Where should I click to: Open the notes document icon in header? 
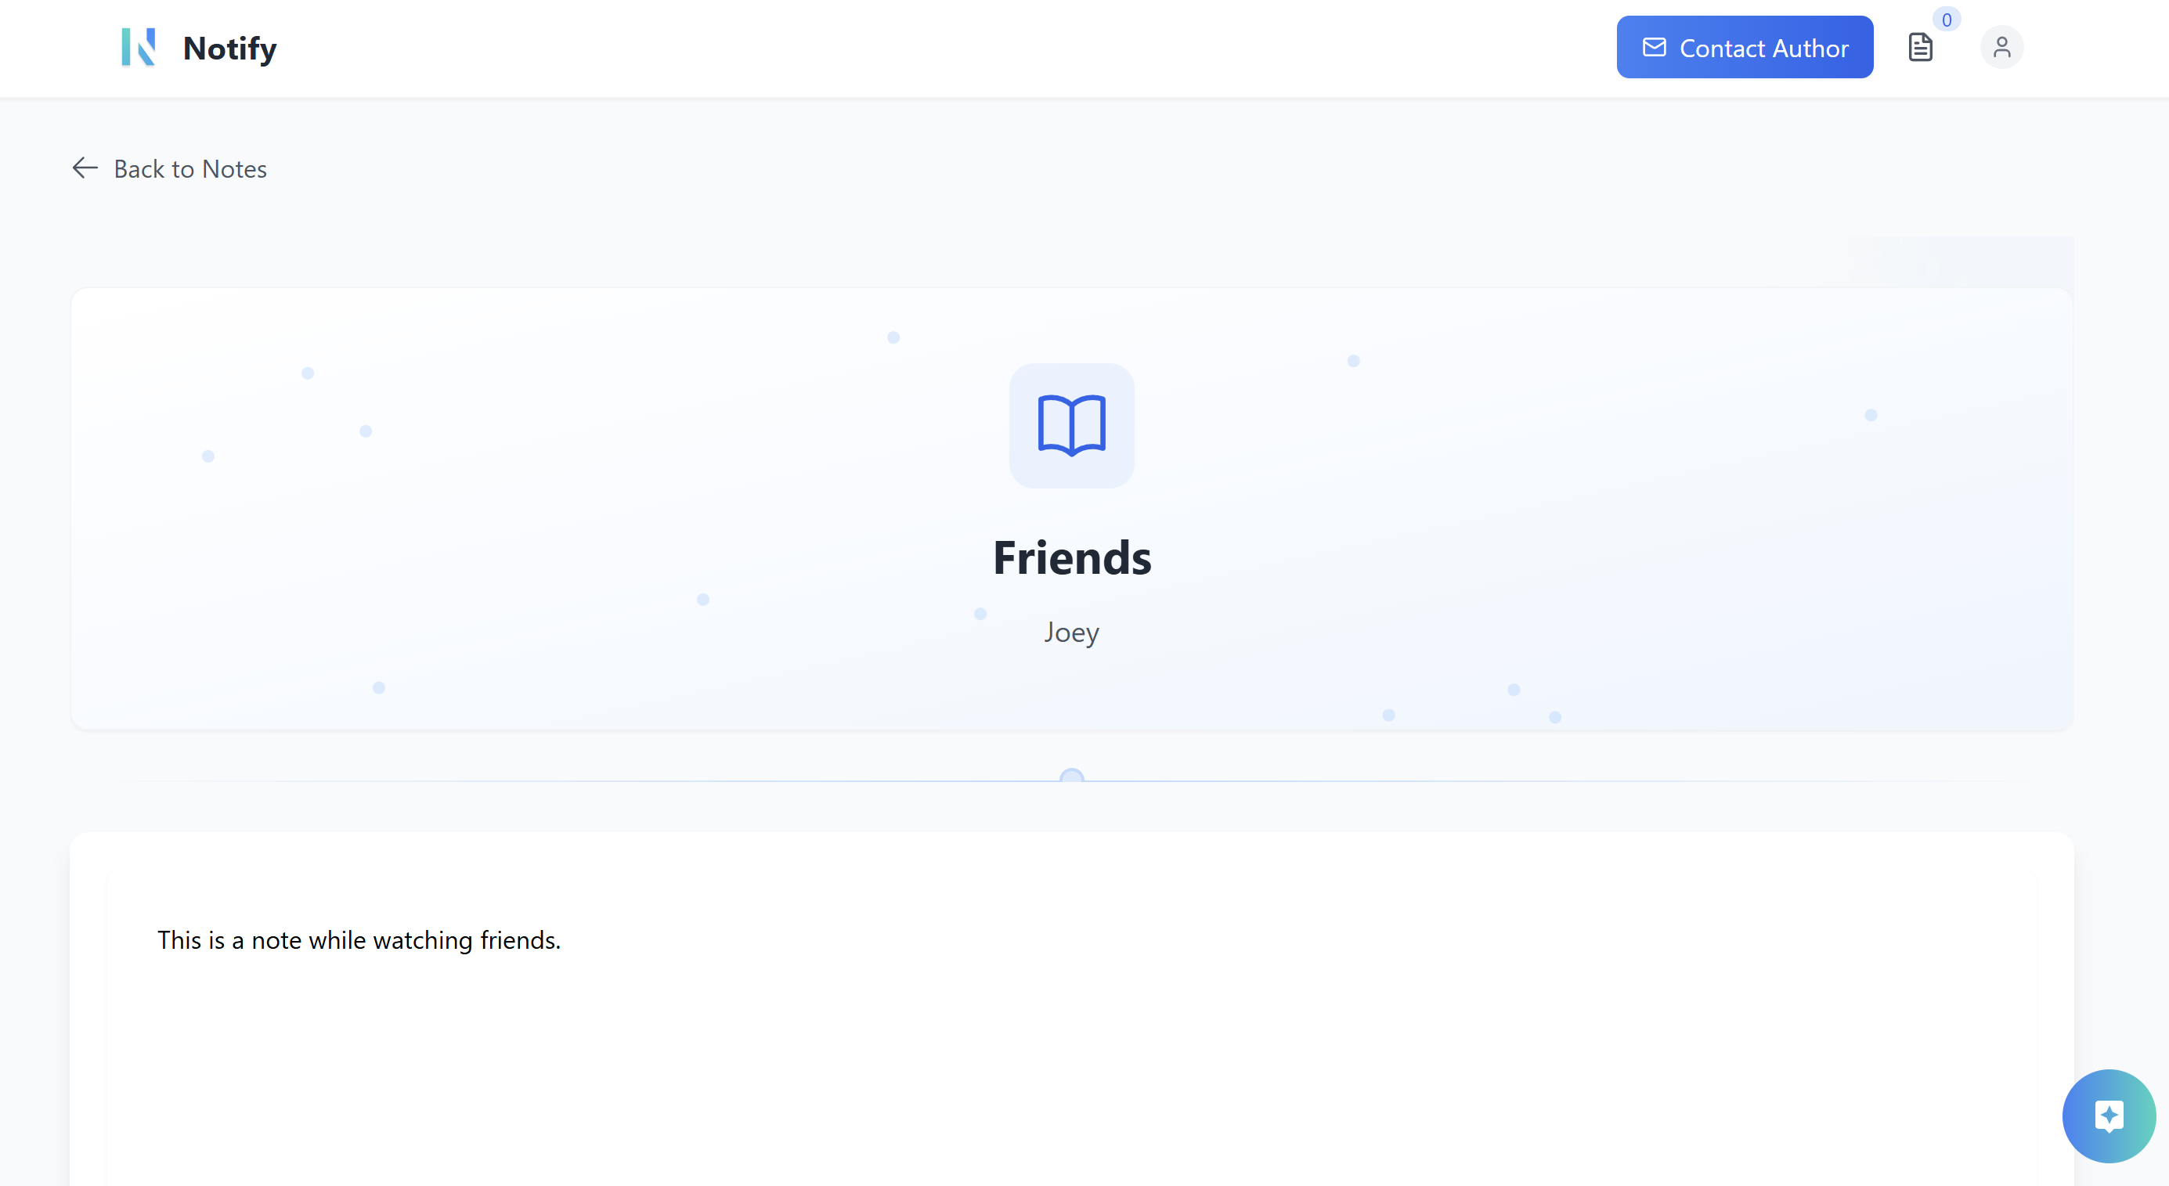[x=1920, y=47]
